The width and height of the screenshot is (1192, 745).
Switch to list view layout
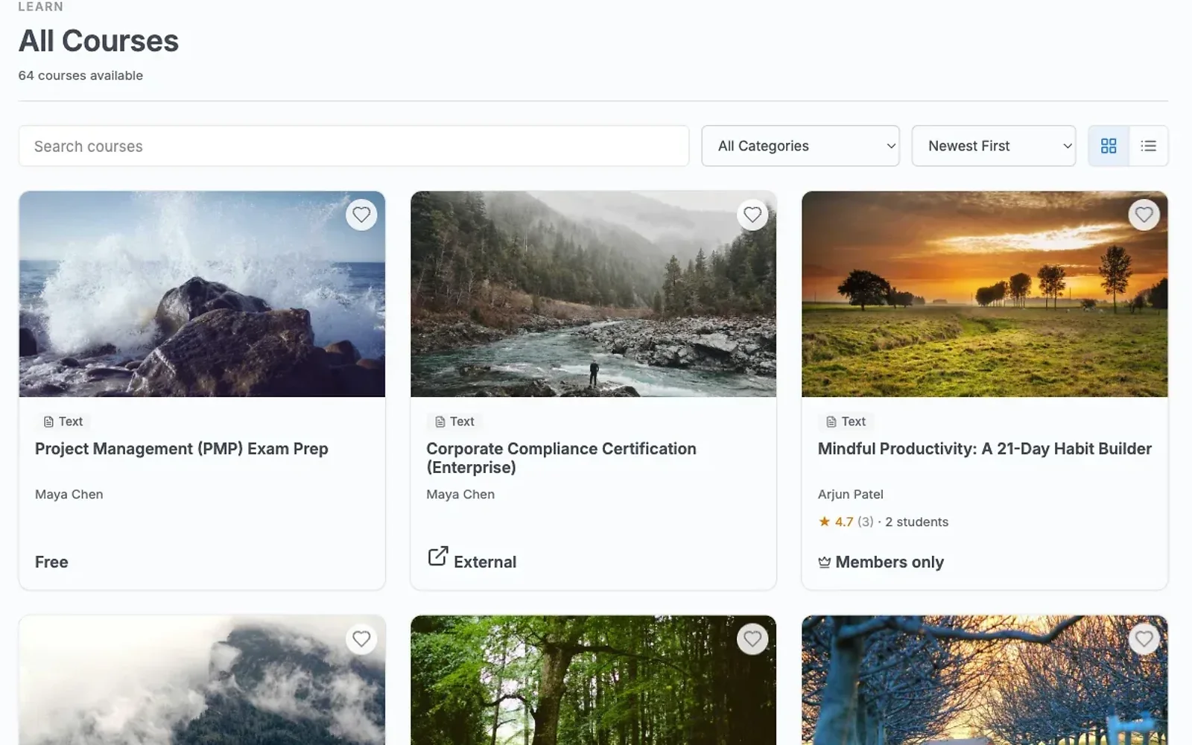click(1148, 146)
